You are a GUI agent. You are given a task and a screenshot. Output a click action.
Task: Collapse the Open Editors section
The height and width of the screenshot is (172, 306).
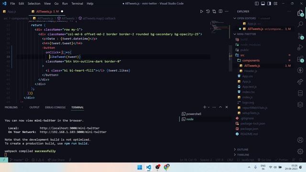[x=246, y=18]
